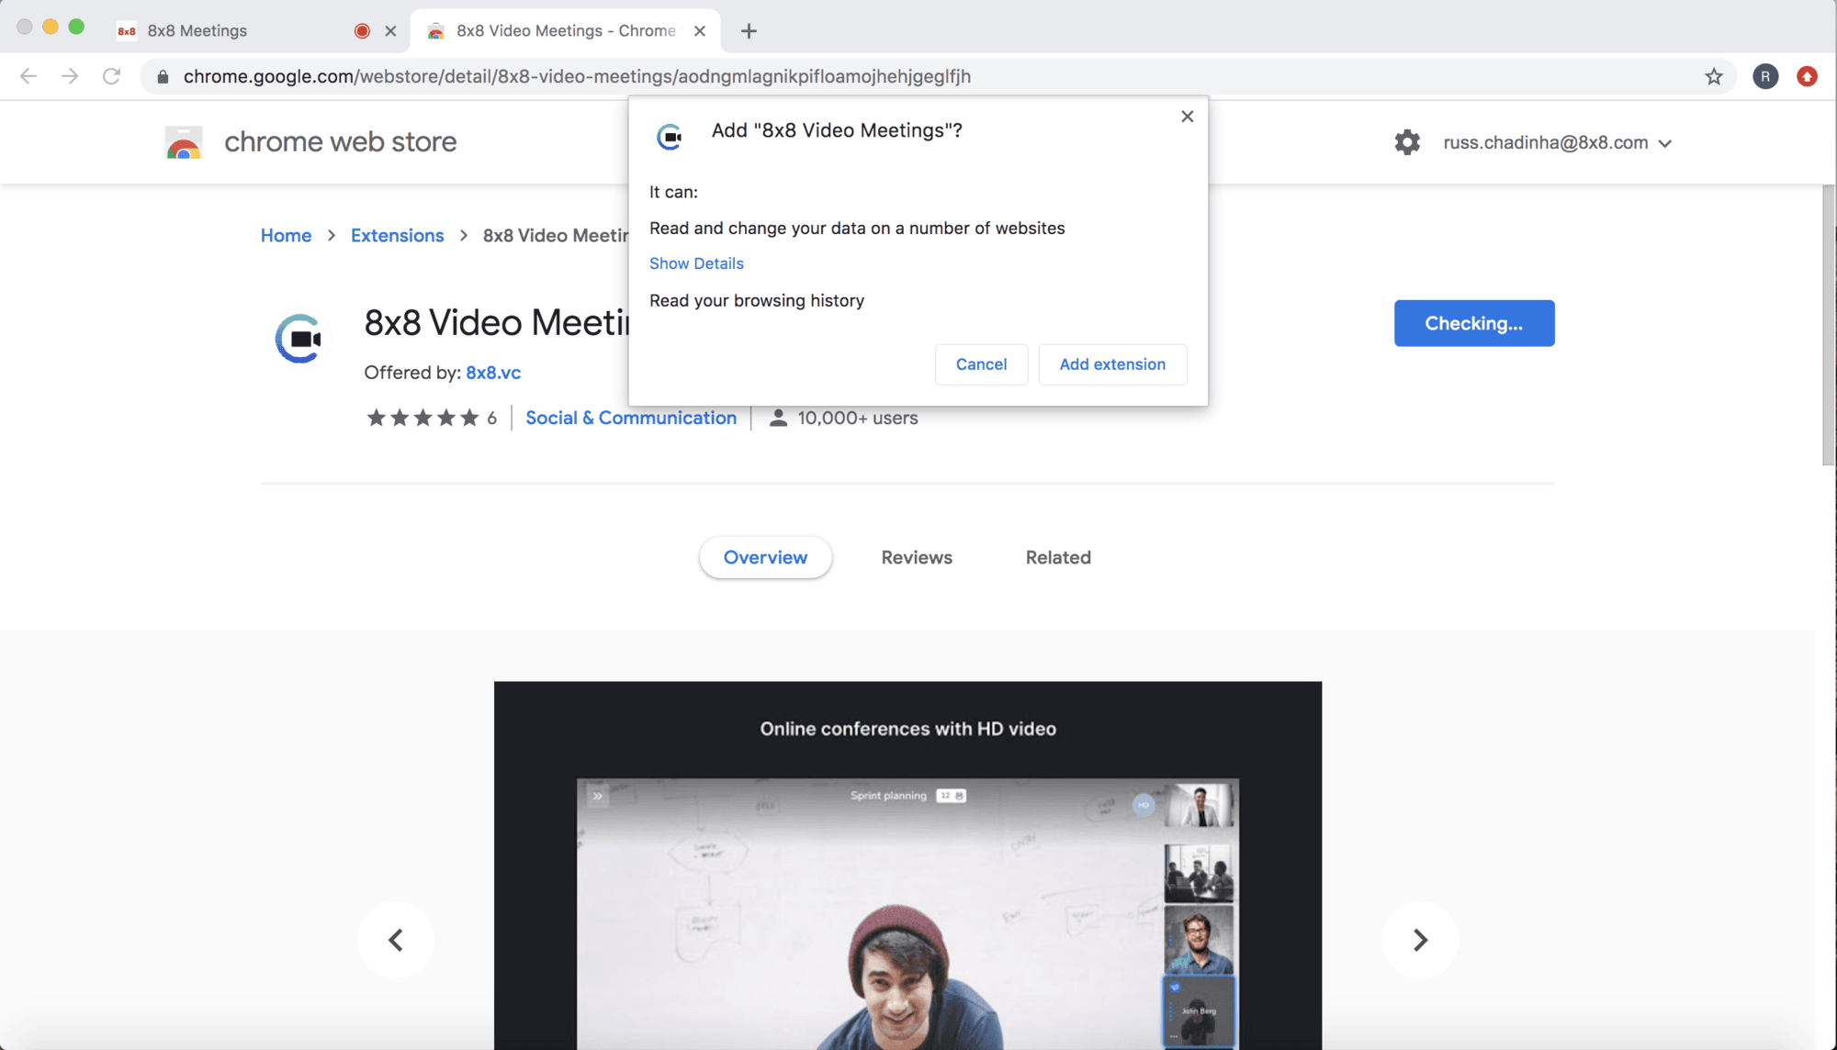Click the HD video conference screenshot
Viewport: 1837px width, 1050px height.
point(907,866)
